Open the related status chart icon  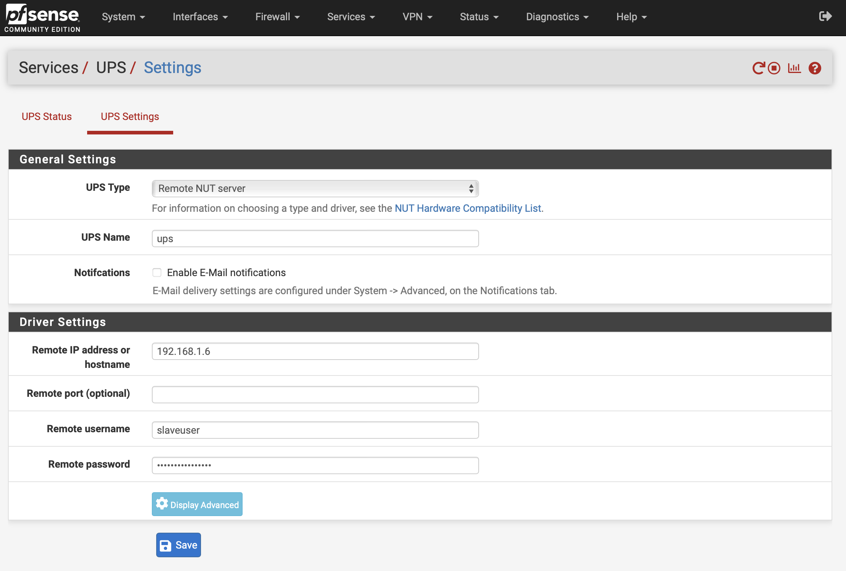point(794,68)
